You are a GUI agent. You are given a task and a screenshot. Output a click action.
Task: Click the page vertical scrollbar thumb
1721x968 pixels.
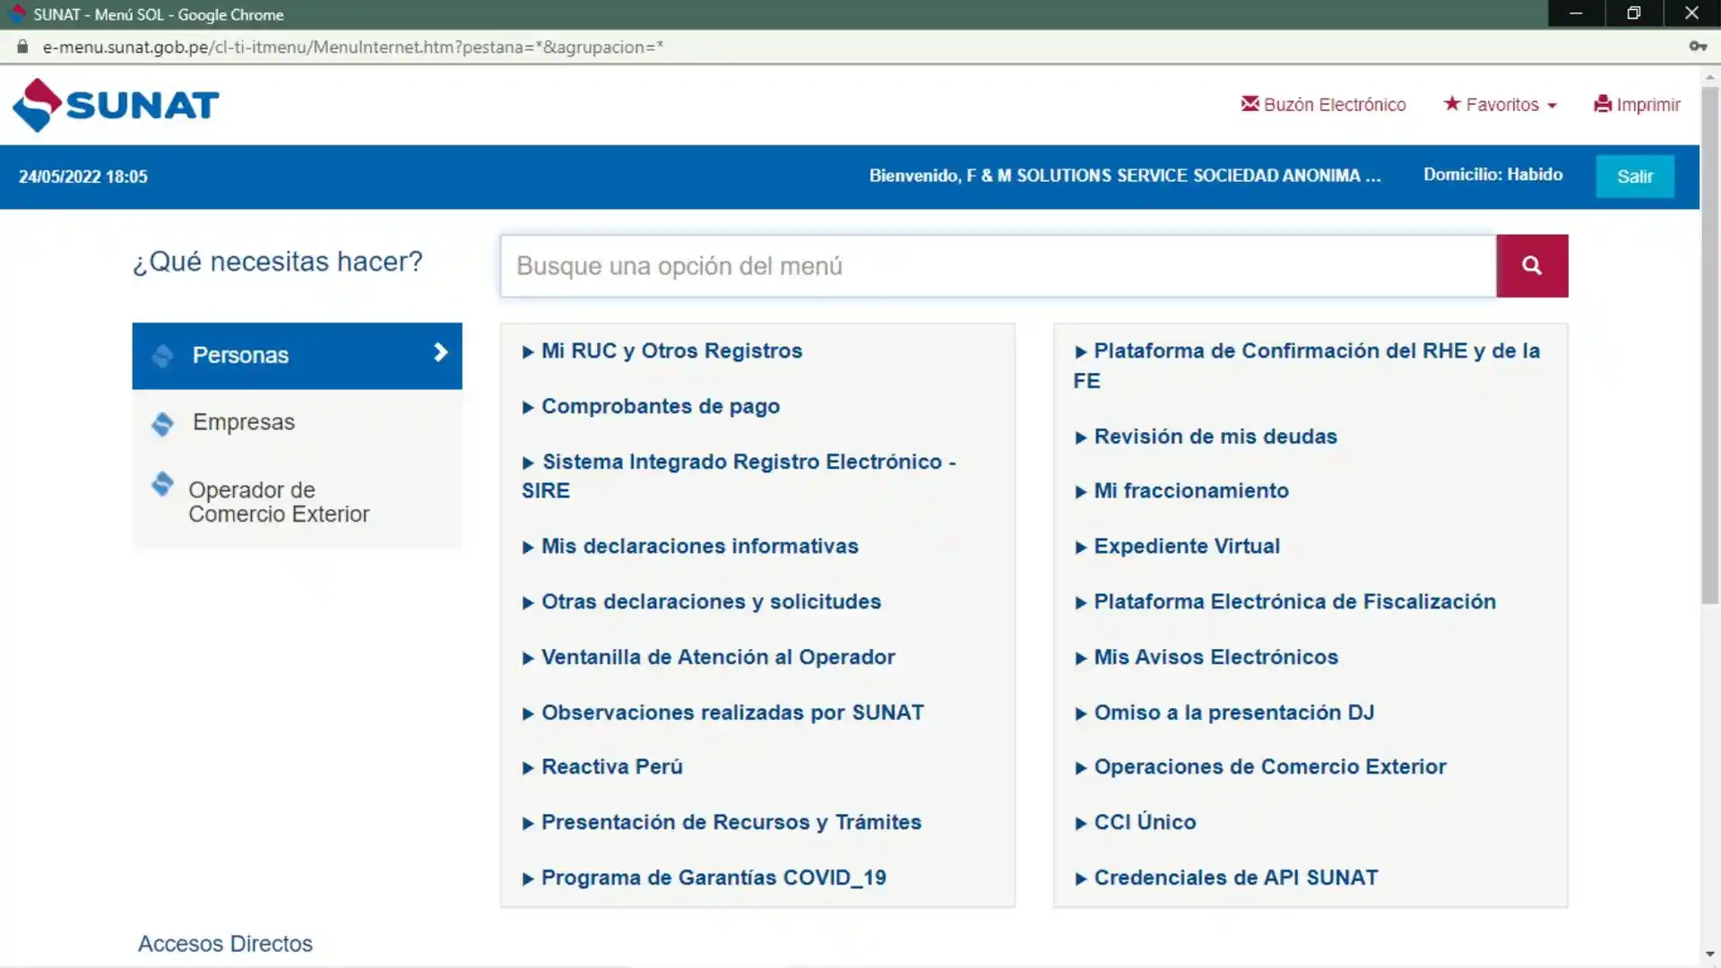(1709, 345)
